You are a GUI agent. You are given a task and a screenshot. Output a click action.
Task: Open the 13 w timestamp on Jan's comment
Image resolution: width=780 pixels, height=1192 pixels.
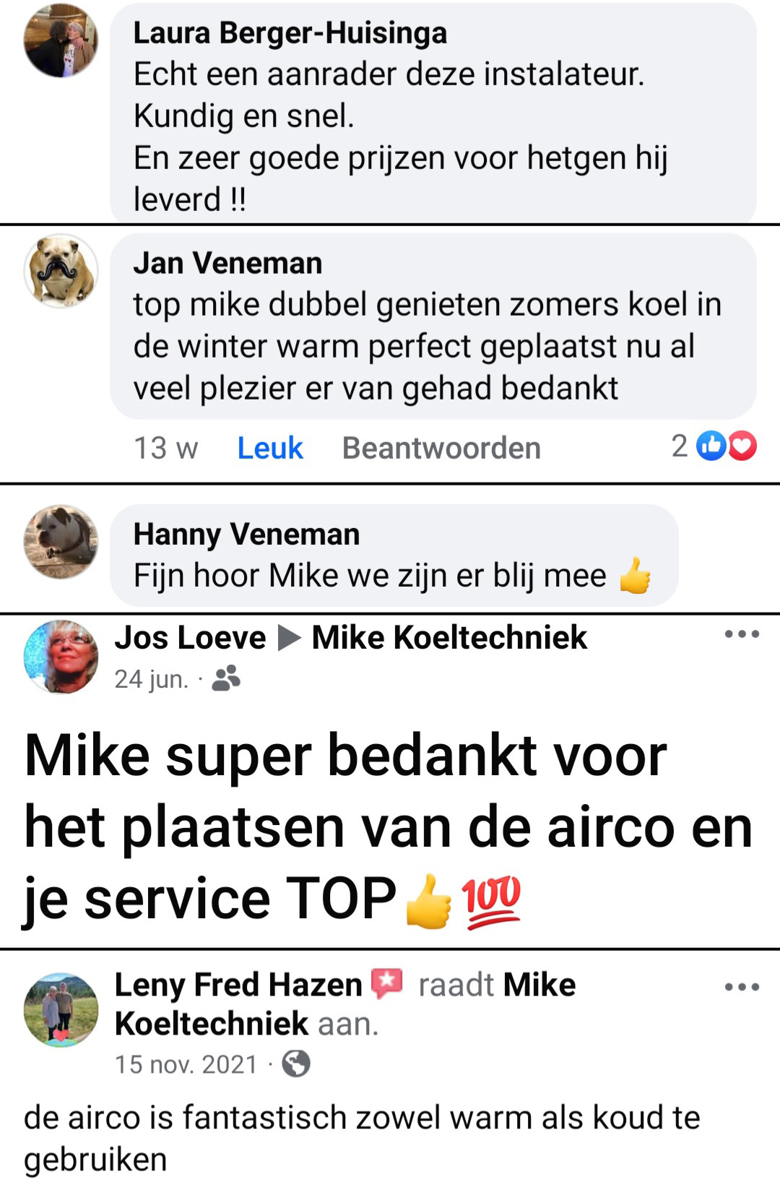(165, 448)
